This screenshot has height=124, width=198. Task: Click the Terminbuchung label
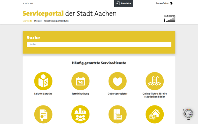point(80,94)
